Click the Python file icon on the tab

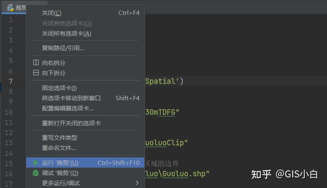click(x=11, y=7)
